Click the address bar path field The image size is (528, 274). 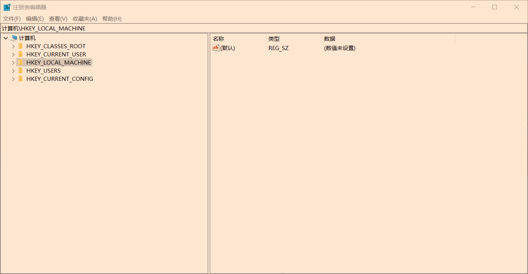click(x=264, y=29)
